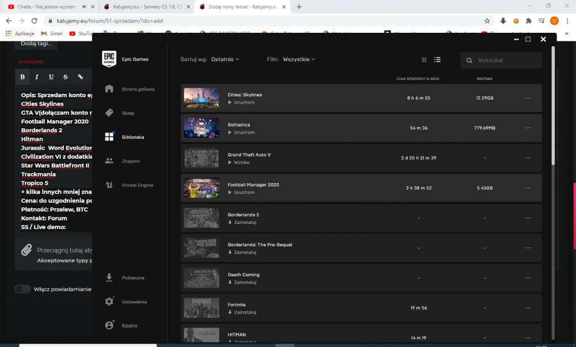
Task: Open Fortnite game thumbnail
Action: pyautogui.click(x=201, y=308)
